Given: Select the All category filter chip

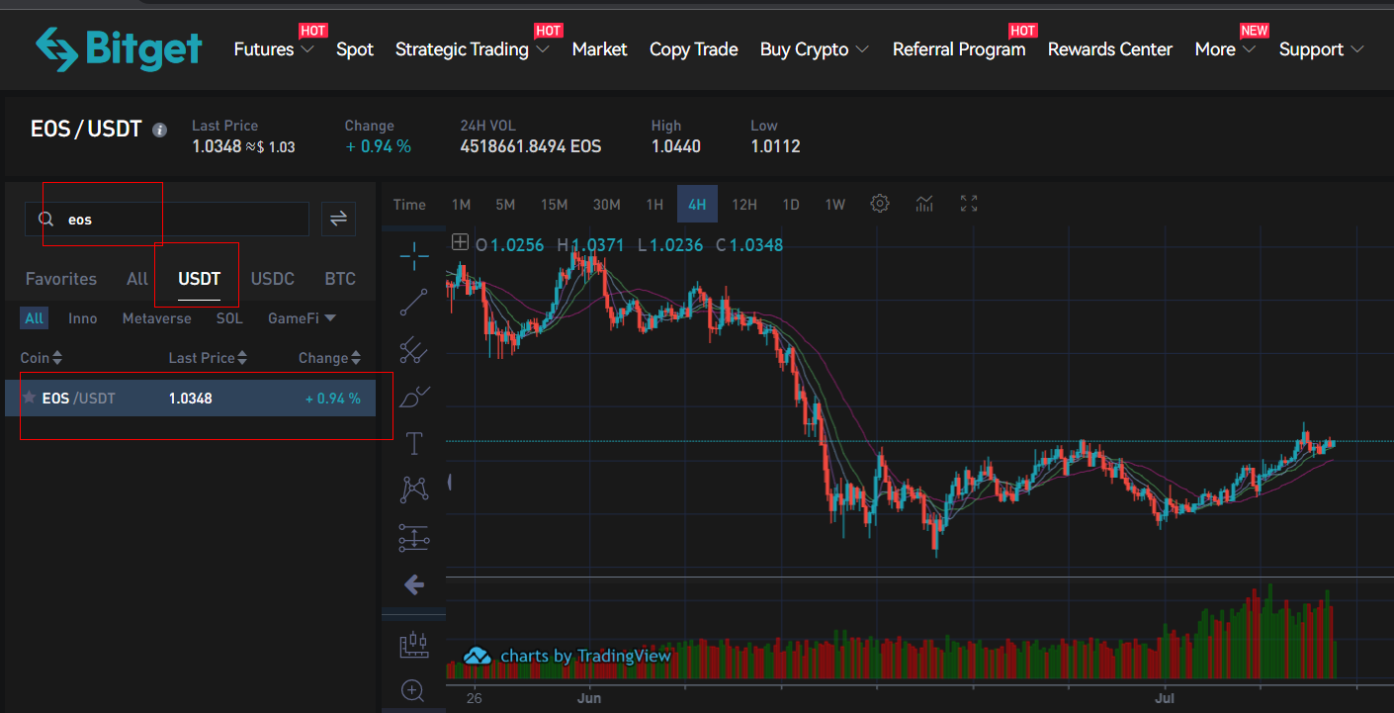Looking at the screenshot, I should pos(35,318).
